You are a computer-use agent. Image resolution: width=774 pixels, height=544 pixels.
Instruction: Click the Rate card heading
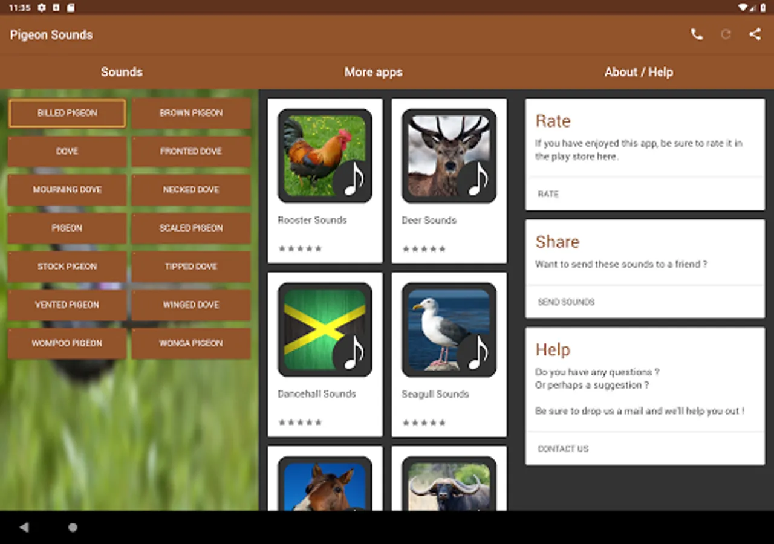point(553,121)
